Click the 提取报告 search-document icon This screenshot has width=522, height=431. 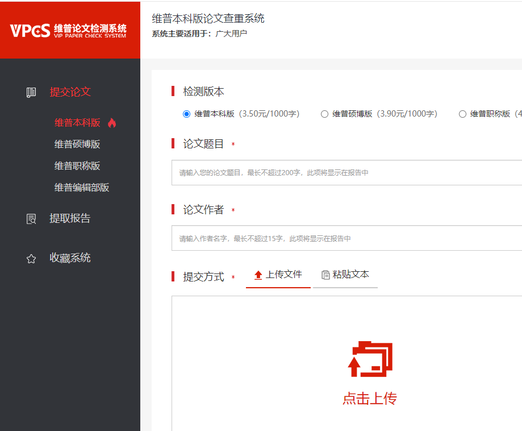click(x=31, y=219)
